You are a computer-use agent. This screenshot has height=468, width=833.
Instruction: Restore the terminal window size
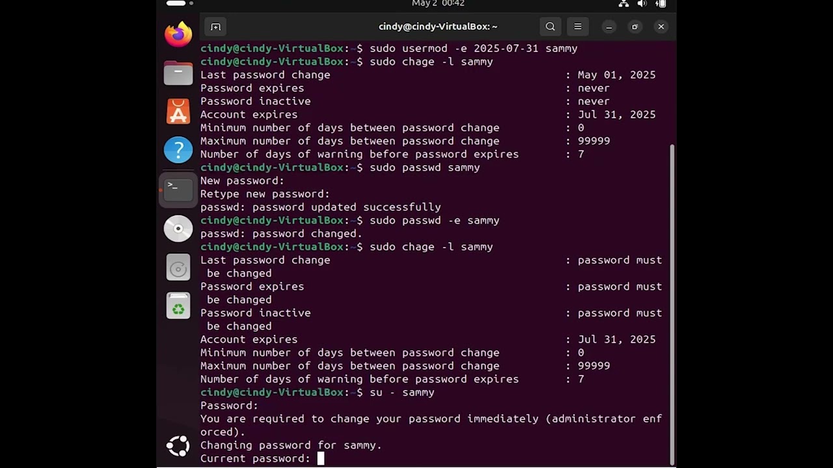(x=635, y=27)
